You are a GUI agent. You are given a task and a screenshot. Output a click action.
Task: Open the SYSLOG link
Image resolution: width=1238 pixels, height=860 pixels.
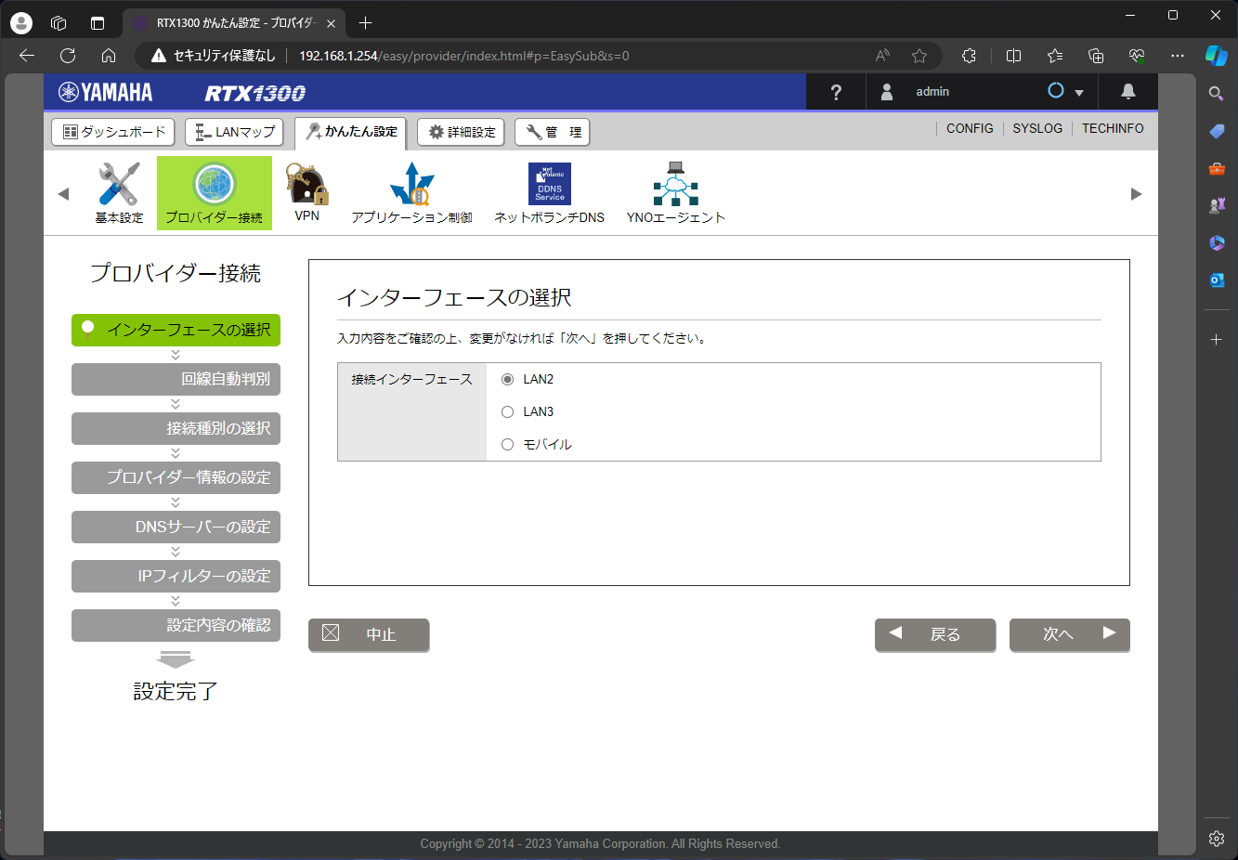pos(1037,128)
